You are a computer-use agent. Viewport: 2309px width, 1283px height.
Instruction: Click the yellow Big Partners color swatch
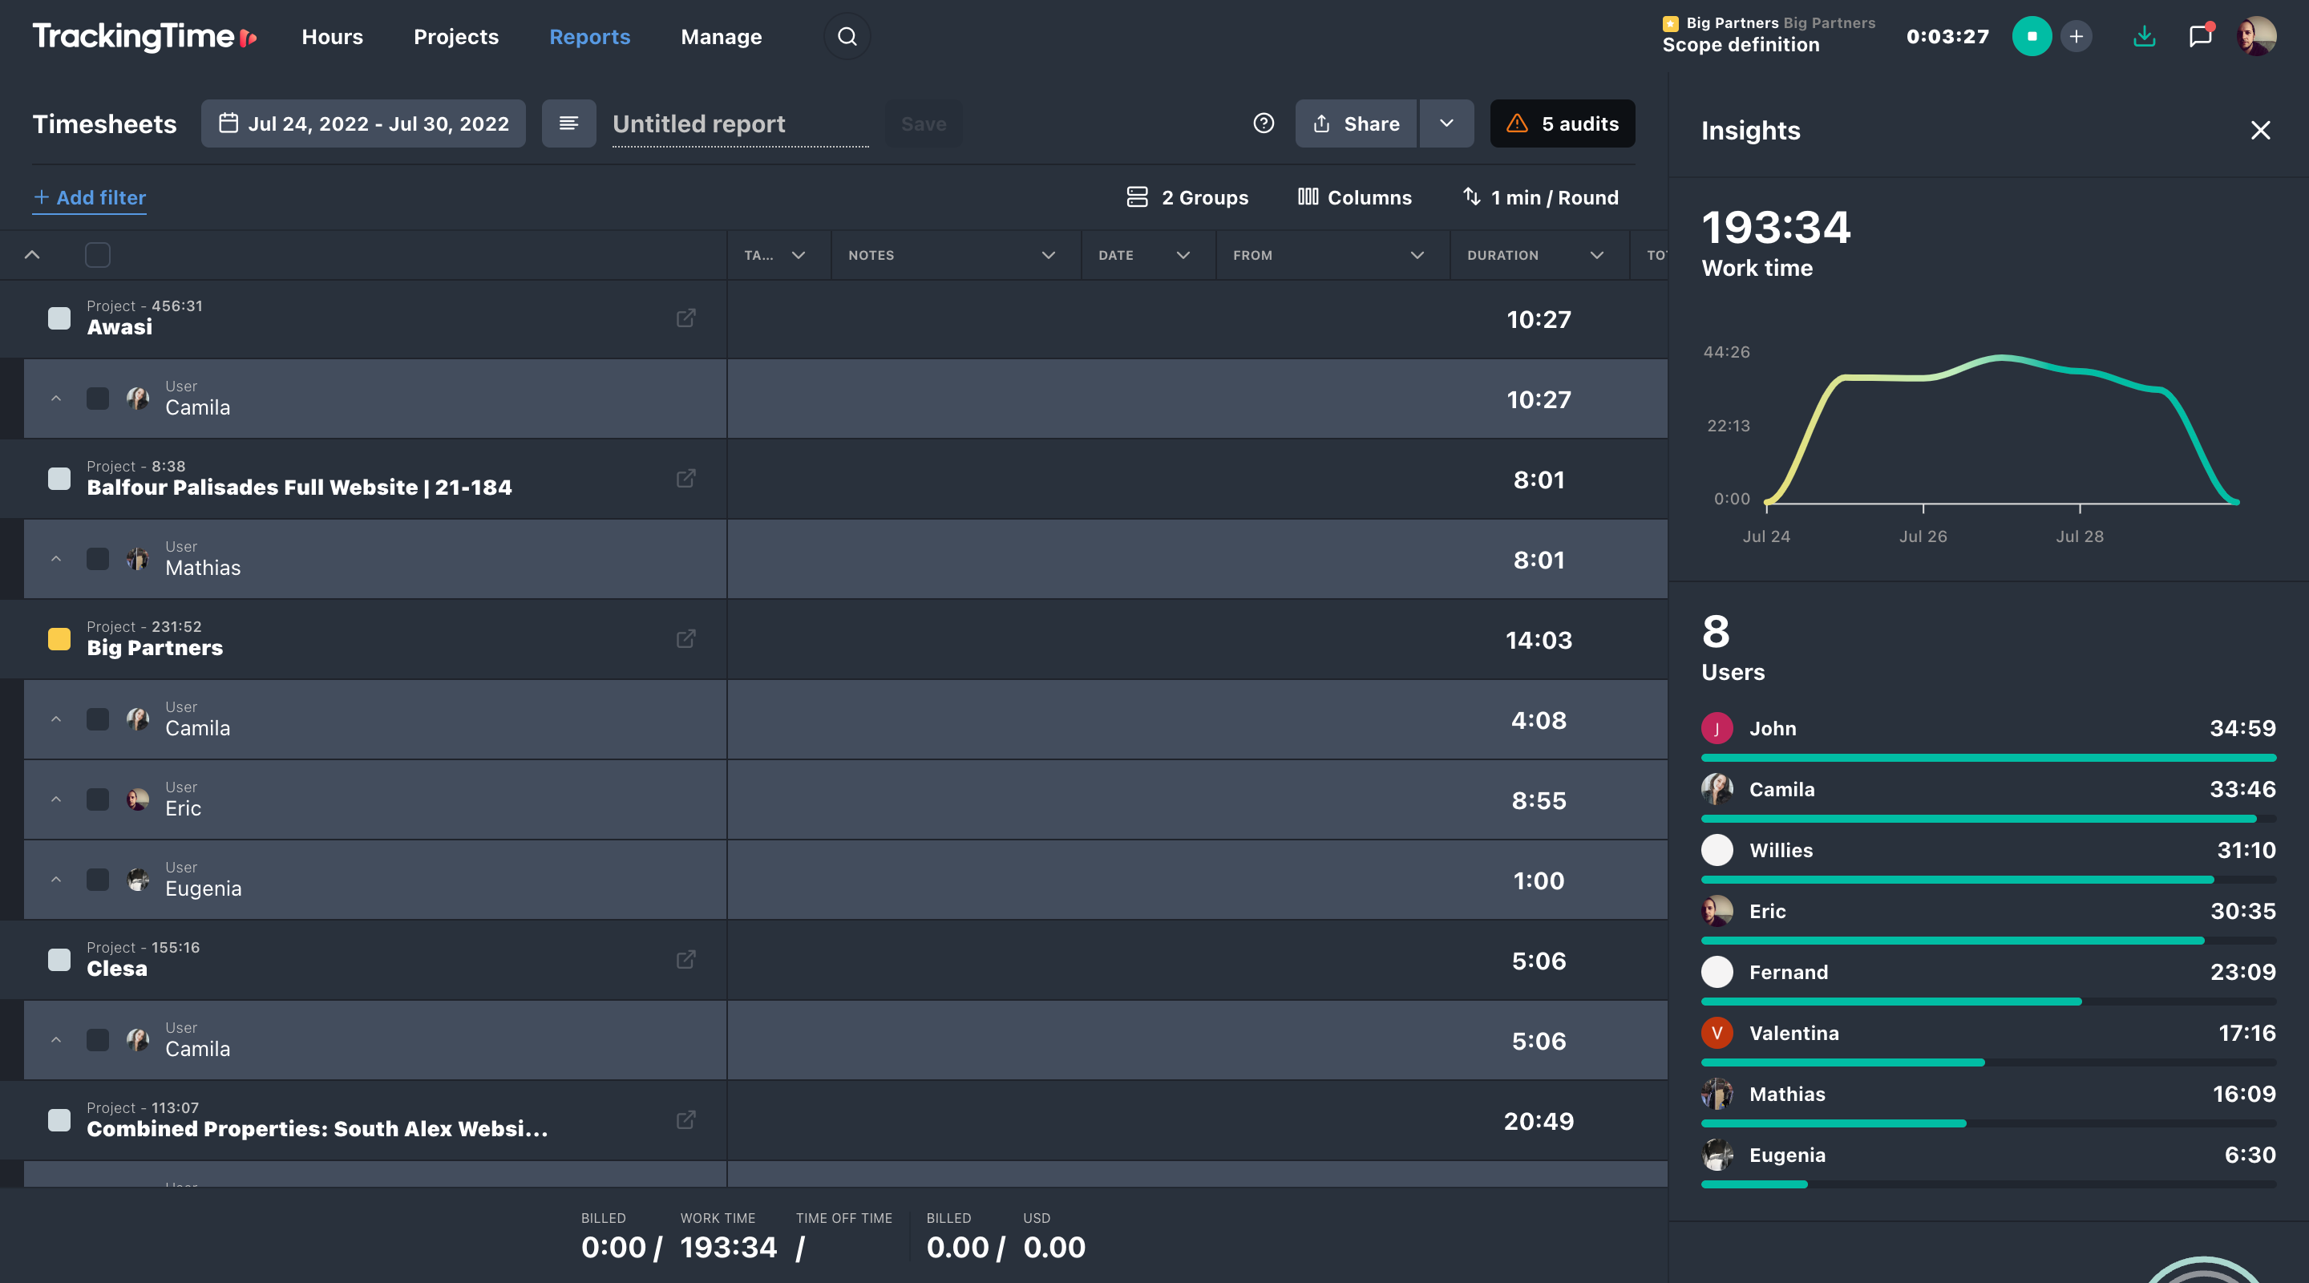[x=59, y=639]
